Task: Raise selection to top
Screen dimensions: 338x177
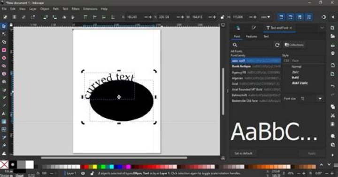Action: pos(85,17)
